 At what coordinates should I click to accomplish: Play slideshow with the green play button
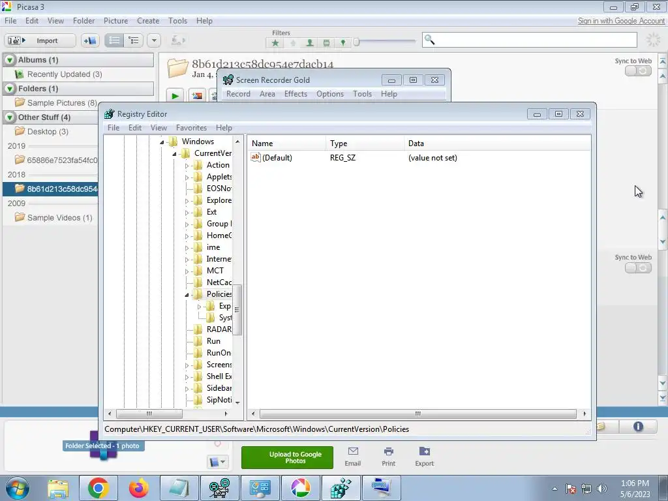(175, 96)
